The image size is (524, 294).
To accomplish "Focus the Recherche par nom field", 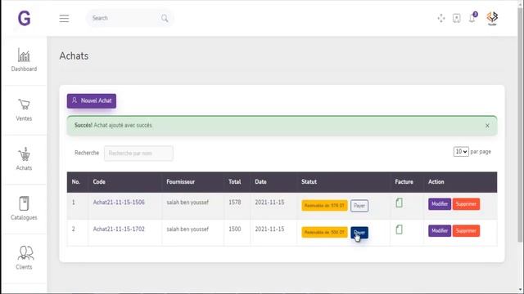I will (x=138, y=154).
